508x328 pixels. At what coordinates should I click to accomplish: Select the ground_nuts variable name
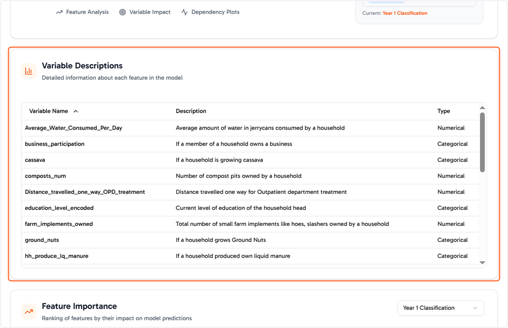pyautogui.click(x=42, y=240)
